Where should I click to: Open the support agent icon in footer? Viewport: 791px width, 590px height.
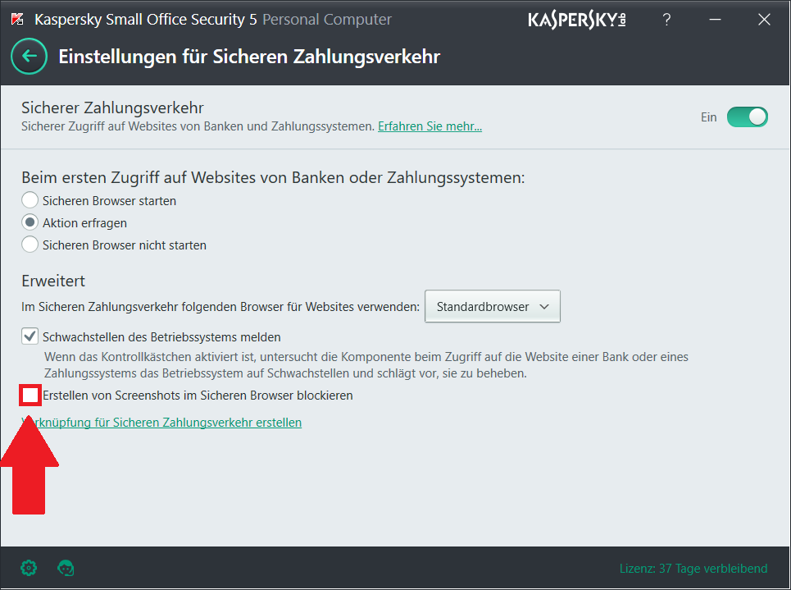66,568
